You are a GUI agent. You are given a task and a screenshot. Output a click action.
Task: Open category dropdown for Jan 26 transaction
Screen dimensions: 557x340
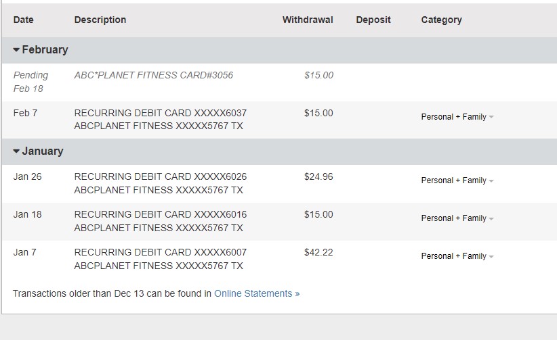[x=457, y=180]
